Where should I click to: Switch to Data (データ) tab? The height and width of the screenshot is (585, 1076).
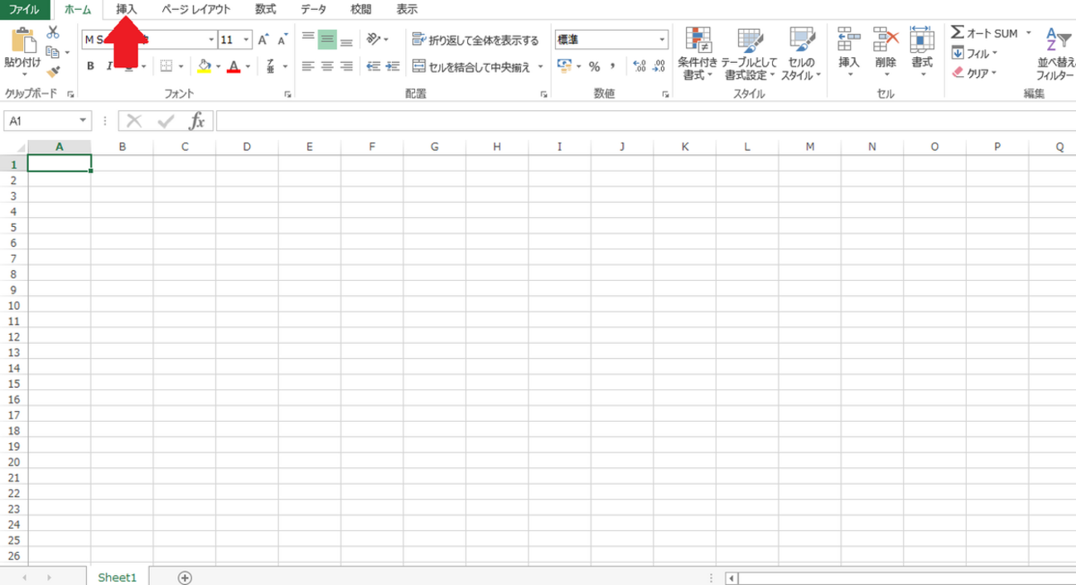pyautogui.click(x=313, y=9)
